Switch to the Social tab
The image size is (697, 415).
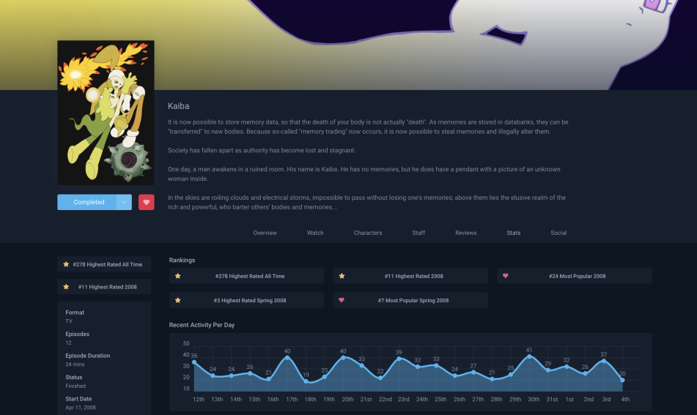click(x=558, y=233)
